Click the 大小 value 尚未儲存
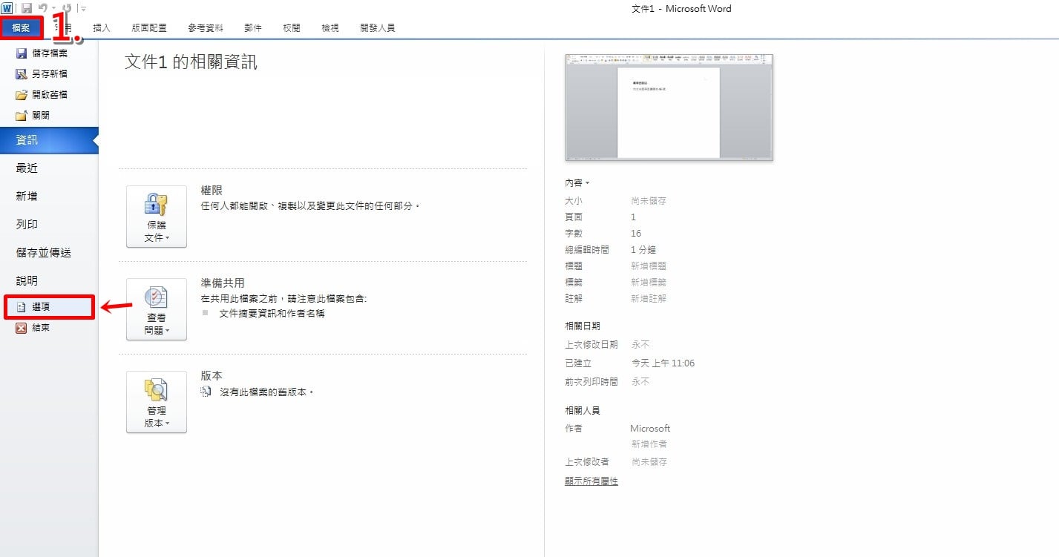This screenshot has height=557, width=1059. click(649, 201)
